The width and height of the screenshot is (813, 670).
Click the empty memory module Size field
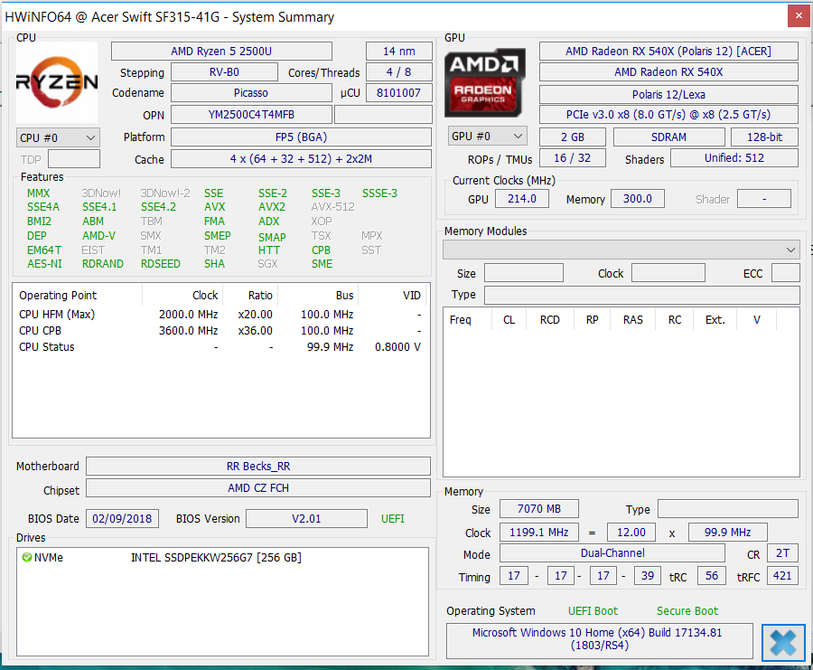[524, 272]
